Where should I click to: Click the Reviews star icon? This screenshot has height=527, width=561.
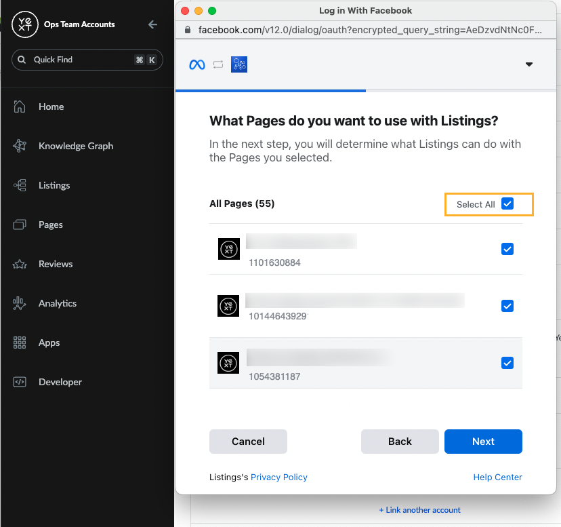[x=20, y=264]
